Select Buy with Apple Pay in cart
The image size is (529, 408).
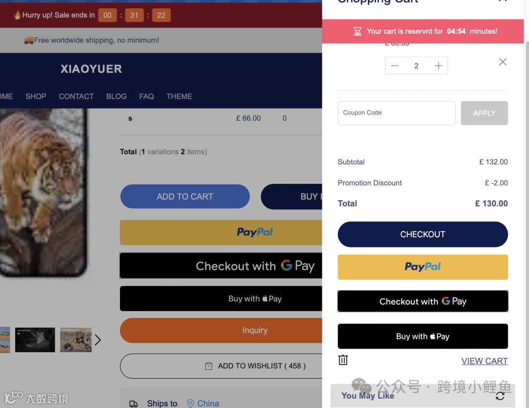pos(423,336)
